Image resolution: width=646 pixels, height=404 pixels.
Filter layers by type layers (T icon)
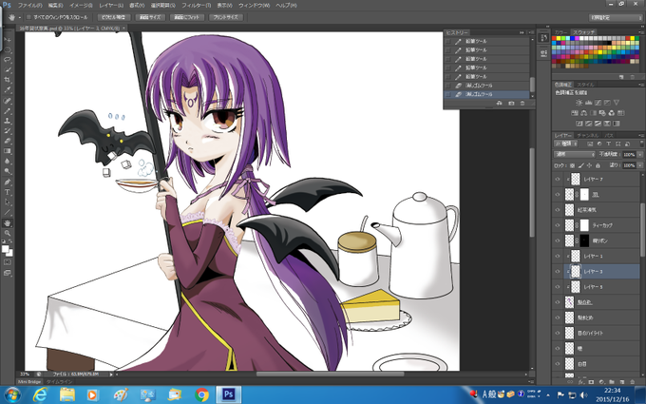coord(608,144)
